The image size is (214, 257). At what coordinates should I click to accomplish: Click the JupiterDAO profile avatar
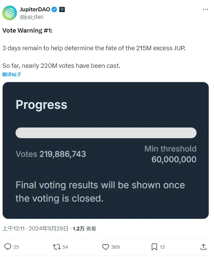tap(9, 13)
